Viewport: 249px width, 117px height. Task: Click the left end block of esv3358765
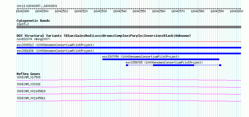click(x=127, y=65)
